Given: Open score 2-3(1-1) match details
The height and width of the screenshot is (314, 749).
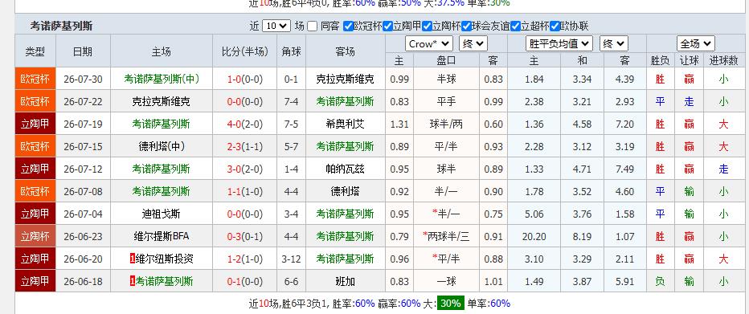Looking at the screenshot, I should click(245, 146).
